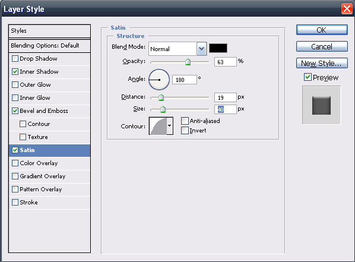Disable the Preview checkbox
This screenshot has width=355, height=262.
308,77
